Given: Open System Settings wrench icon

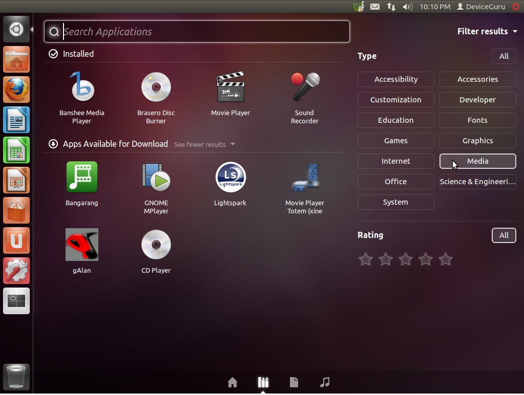Looking at the screenshot, I should 16,271.
